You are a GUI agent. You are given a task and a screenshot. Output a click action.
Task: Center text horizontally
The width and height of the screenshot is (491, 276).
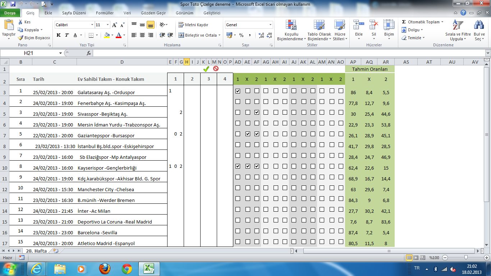tap(142, 35)
